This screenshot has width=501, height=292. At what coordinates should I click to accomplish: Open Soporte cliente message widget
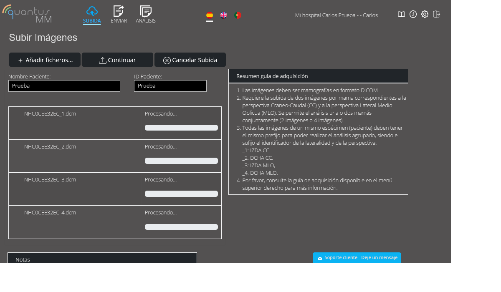click(357, 258)
